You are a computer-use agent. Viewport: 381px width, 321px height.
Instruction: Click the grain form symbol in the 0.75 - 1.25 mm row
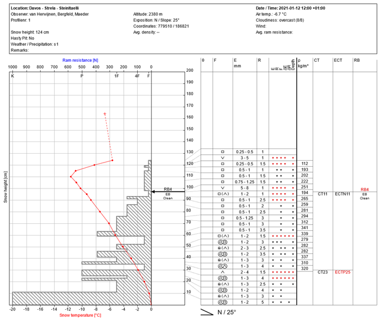[223, 181]
